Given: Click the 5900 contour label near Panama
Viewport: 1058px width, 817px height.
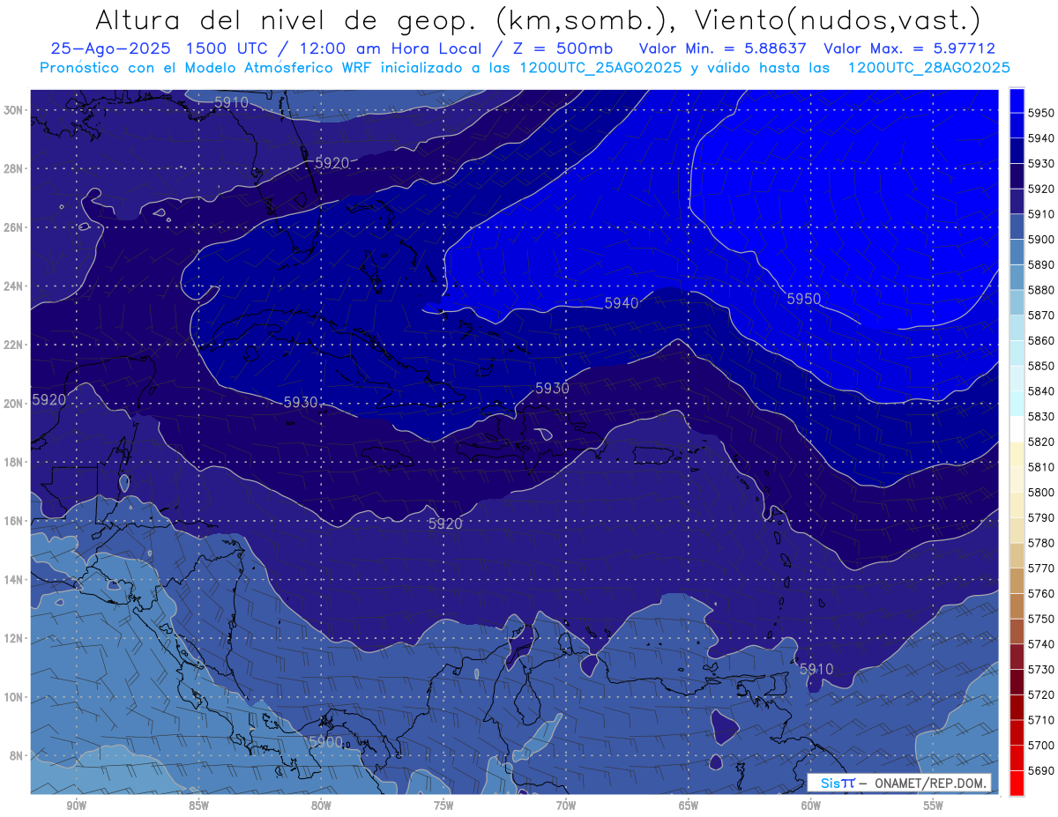Looking at the screenshot, I should [325, 741].
